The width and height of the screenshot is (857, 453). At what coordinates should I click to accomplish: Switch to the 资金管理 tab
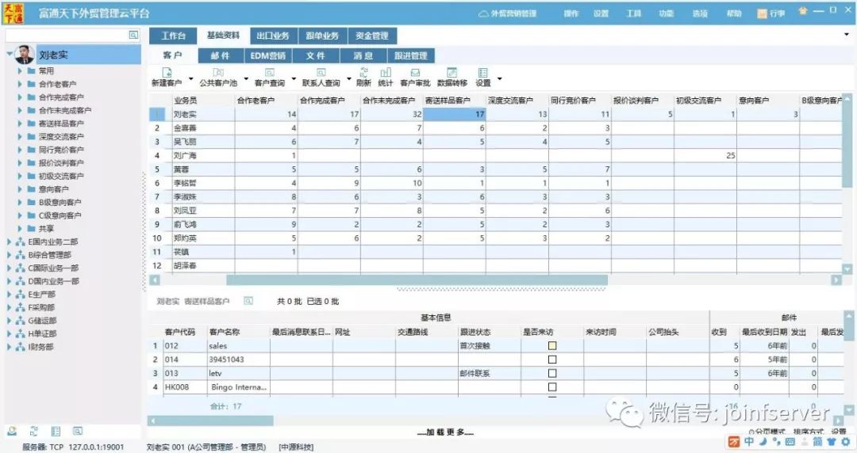tap(372, 36)
